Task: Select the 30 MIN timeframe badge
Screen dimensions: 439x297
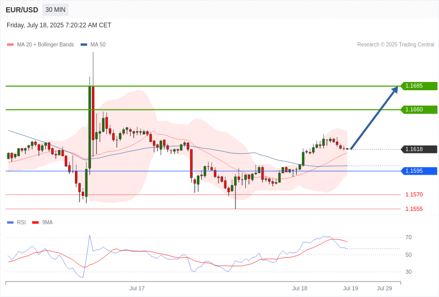Action: coord(55,10)
